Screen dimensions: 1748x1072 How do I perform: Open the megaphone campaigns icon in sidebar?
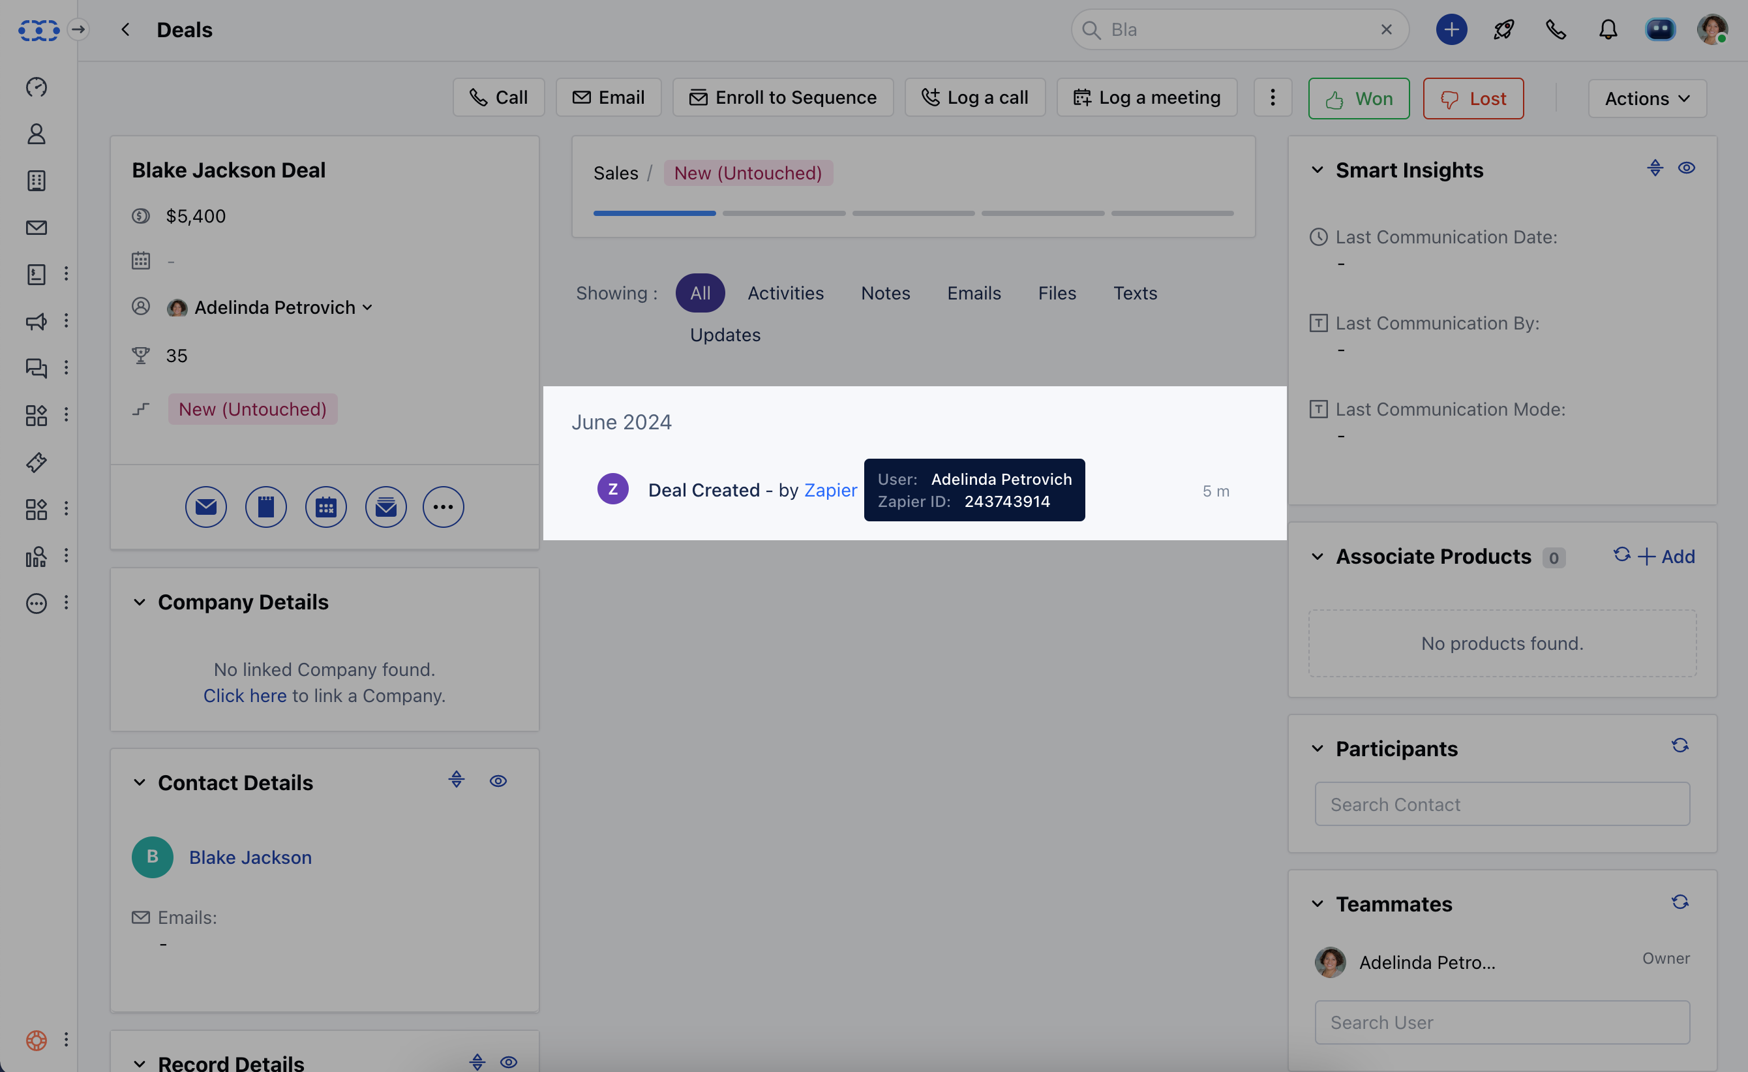(x=36, y=320)
